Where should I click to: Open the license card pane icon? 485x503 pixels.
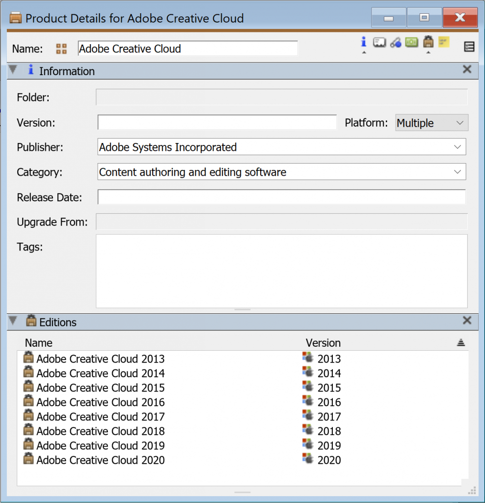pos(379,42)
